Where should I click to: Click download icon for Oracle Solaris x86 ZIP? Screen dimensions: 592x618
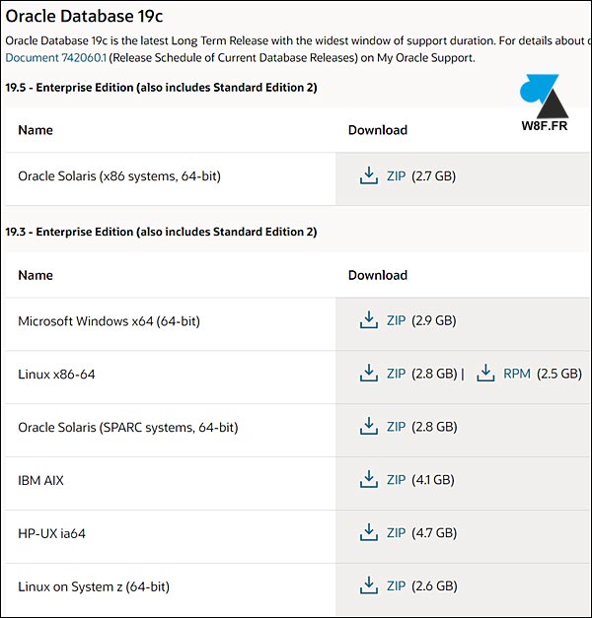point(369,175)
